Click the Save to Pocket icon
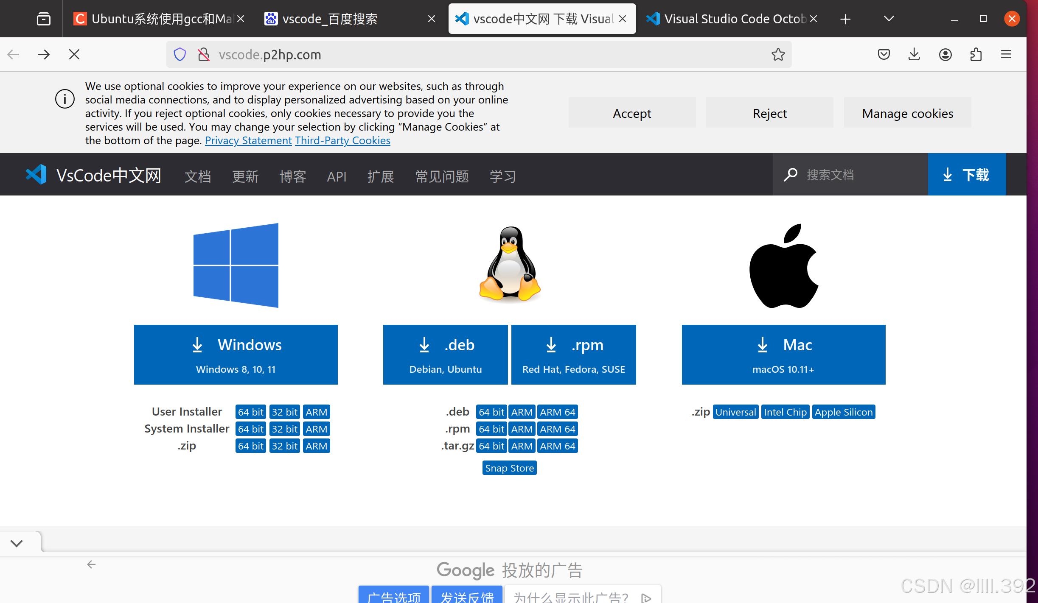Screen dimensions: 1038x603 (x=884, y=54)
